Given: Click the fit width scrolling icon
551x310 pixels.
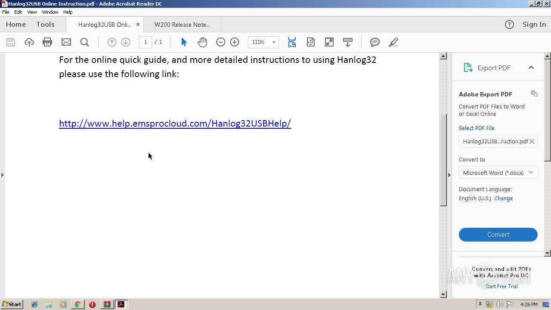Looking at the screenshot, I should (292, 42).
